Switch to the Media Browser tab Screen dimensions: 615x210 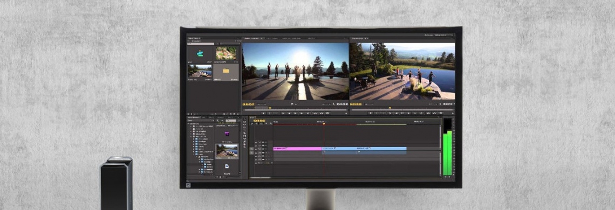pyautogui.click(x=193, y=117)
